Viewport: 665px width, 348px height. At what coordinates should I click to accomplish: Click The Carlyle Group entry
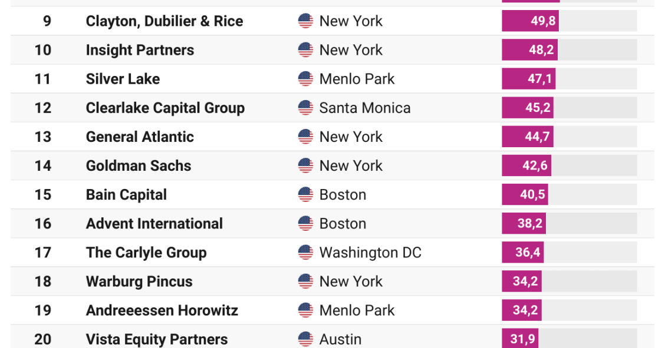[146, 253]
